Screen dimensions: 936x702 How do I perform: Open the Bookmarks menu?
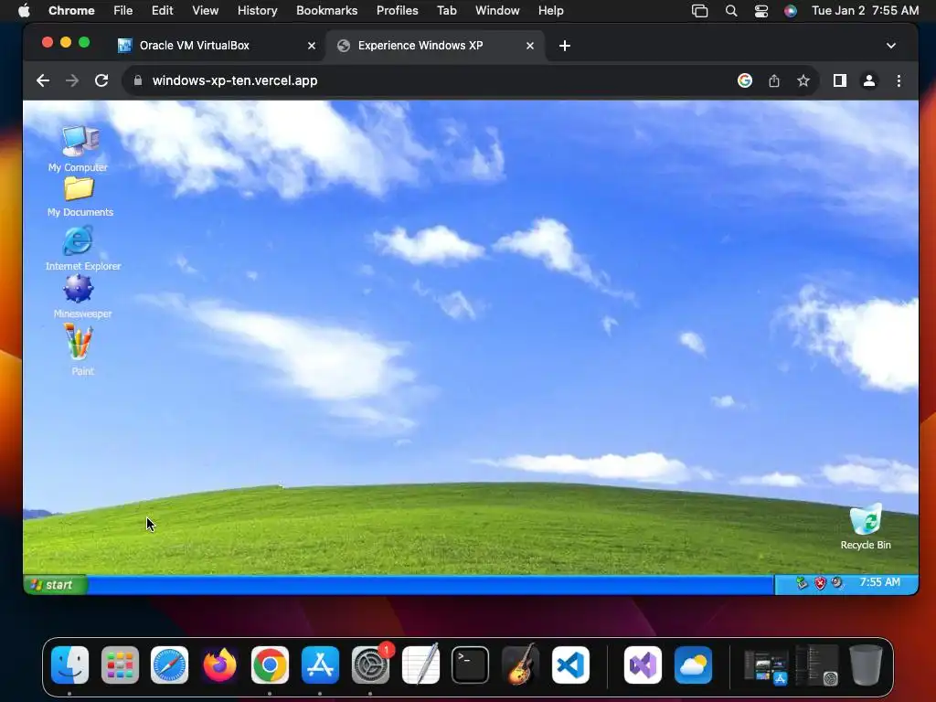click(x=326, y=10)
